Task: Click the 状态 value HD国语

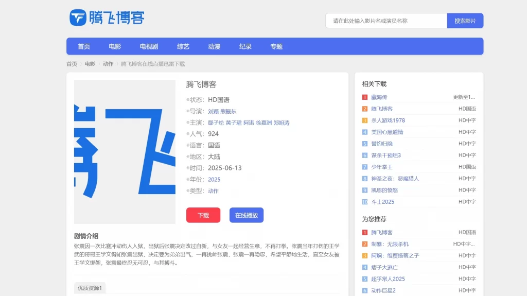Action: (x=218, y=100)
